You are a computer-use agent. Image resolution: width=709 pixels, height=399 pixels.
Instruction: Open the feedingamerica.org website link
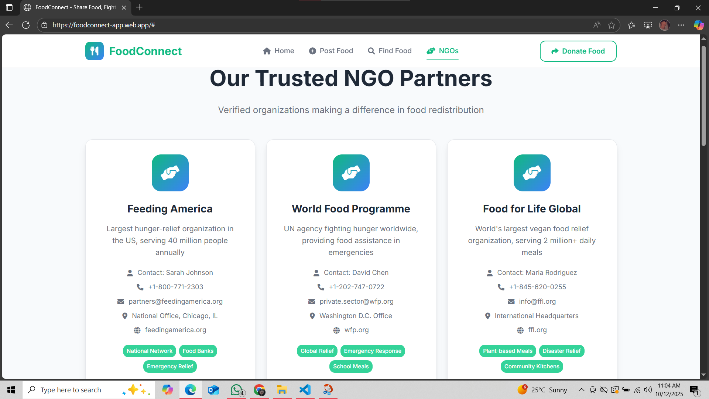pyautogui.click(x=175, y=330)
